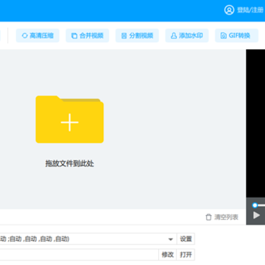265x265 pixels.
Task: Clear the list with 清空列表
Action: click(222, 217)
